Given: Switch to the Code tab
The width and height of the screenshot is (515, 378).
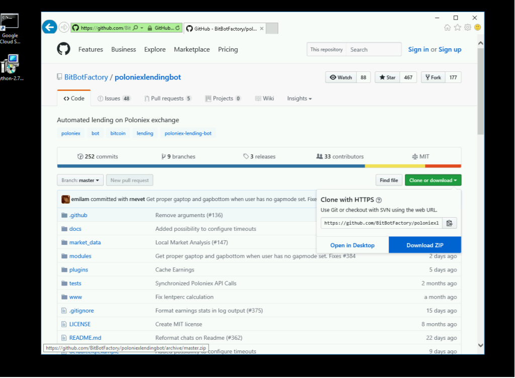Looking at the screenshot, I should click(74, 99).
